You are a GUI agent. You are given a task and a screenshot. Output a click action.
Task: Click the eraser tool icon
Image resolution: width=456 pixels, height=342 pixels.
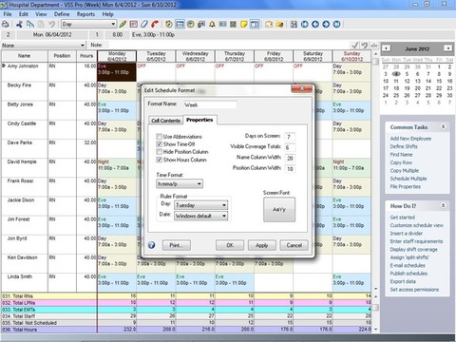[144, 24]
